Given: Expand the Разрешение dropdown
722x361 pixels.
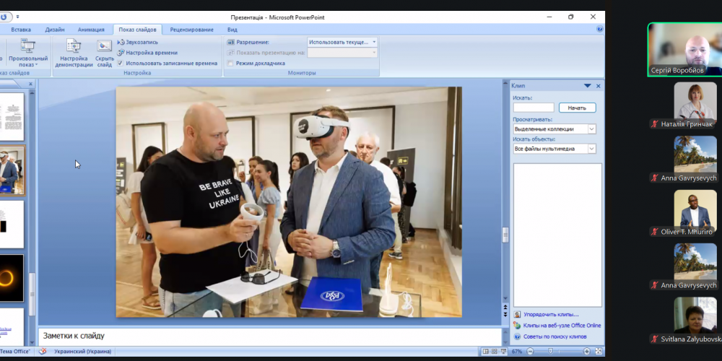Looking at the screenshot, I should pyautogui.click(x=374, y=43).
